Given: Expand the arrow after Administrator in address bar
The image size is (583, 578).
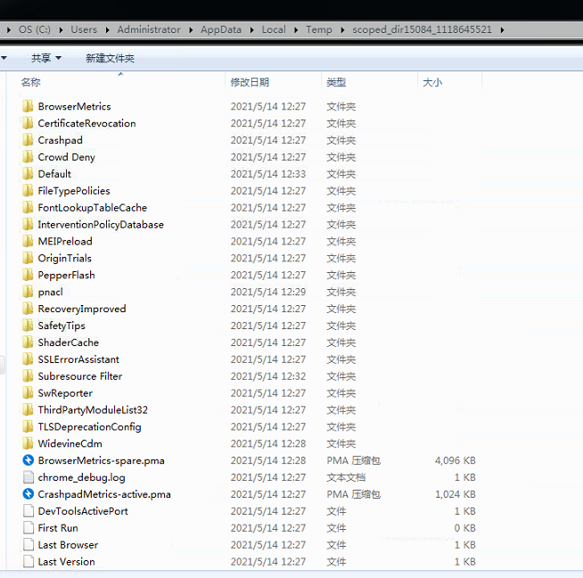Looking at the screenshot, I should [x=191, y=29].
